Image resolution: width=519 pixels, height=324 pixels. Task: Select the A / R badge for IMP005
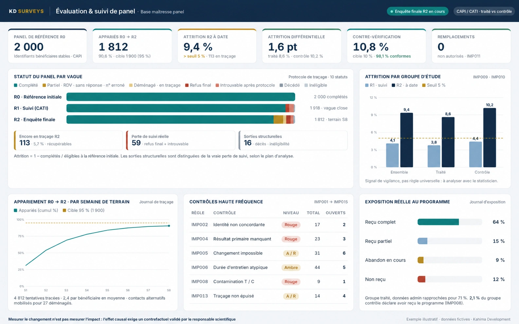[x=291, y=253]
